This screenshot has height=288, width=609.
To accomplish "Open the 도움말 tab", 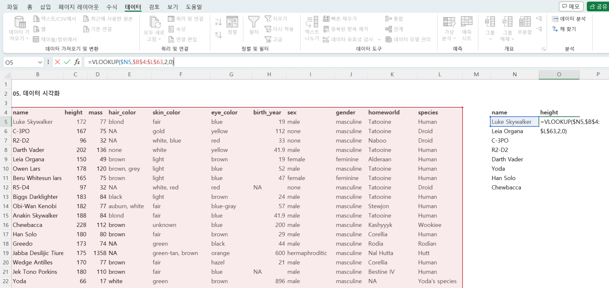I will point(194,7).
